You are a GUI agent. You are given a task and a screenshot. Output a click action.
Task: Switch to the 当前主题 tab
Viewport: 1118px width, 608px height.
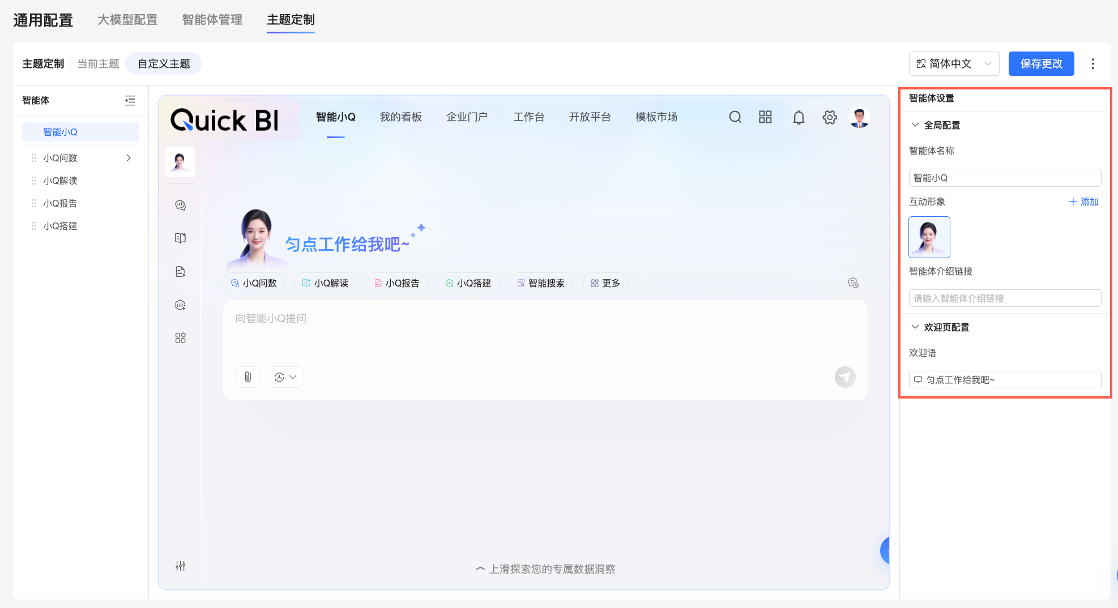(x=99, y=64)
